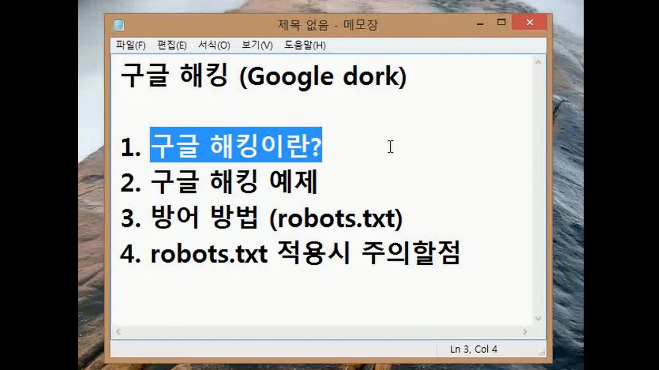Open the 서식(O) menu
This screenshot has width=659, height=370.
[214, 45]
